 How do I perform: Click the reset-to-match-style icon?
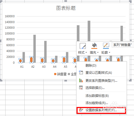click(81, 72)
